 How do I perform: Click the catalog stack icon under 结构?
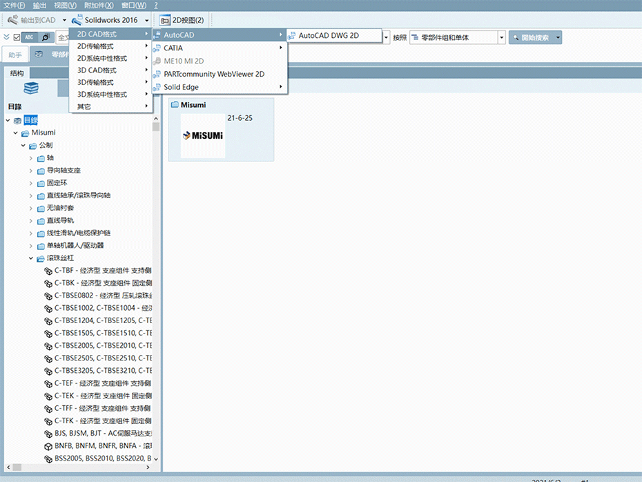[x=31, y=88]
